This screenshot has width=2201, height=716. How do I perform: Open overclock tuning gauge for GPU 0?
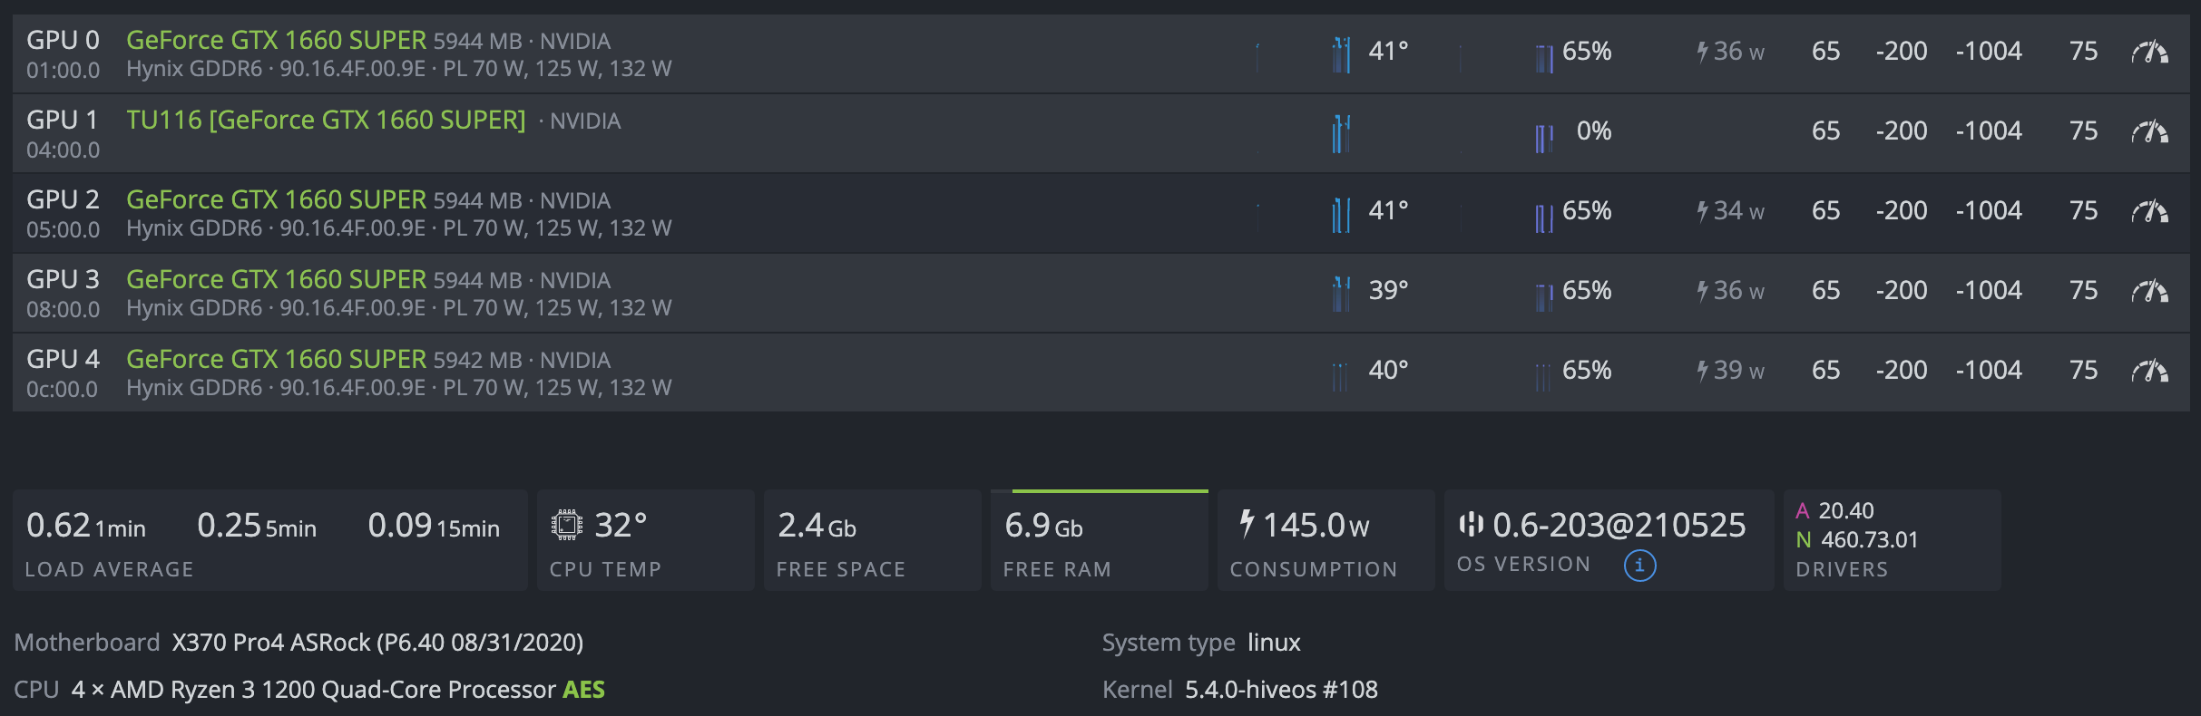click(2149, 53)
